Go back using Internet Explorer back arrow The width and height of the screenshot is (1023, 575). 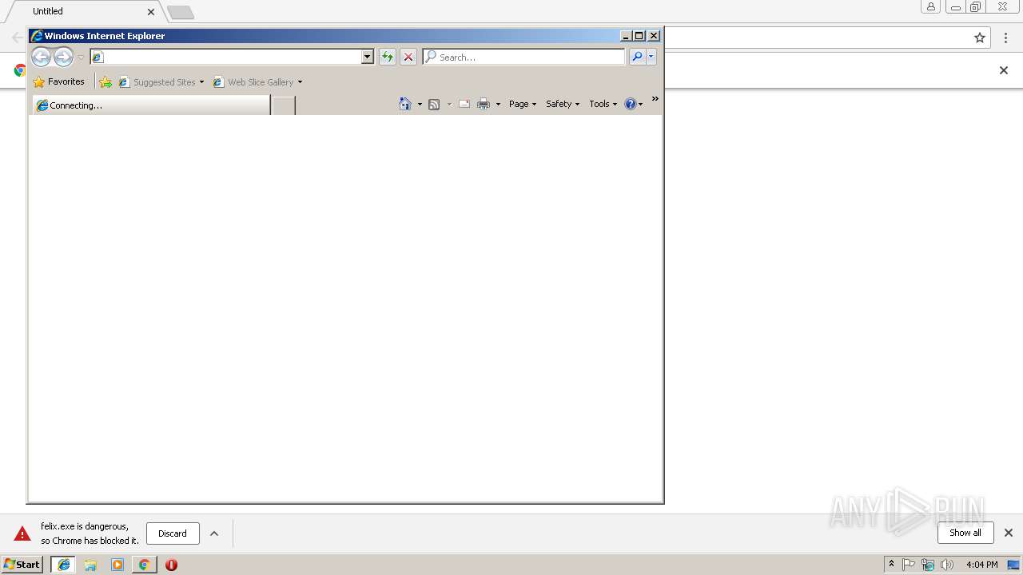[x=41, y=57]
